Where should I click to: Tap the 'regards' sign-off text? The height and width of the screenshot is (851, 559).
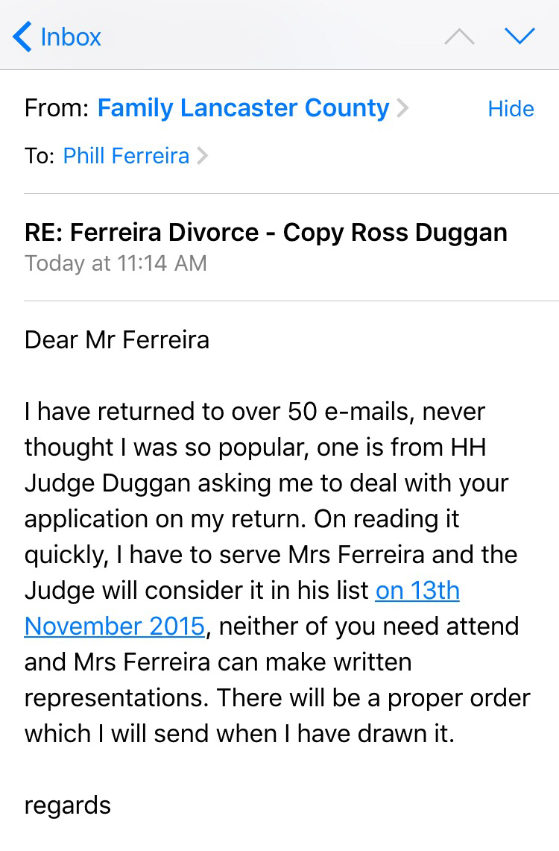click(67, 805)
